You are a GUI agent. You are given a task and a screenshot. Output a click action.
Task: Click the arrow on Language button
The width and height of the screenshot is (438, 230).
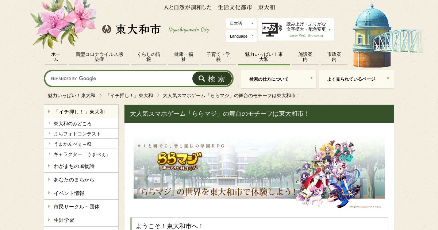click(253, 36)
